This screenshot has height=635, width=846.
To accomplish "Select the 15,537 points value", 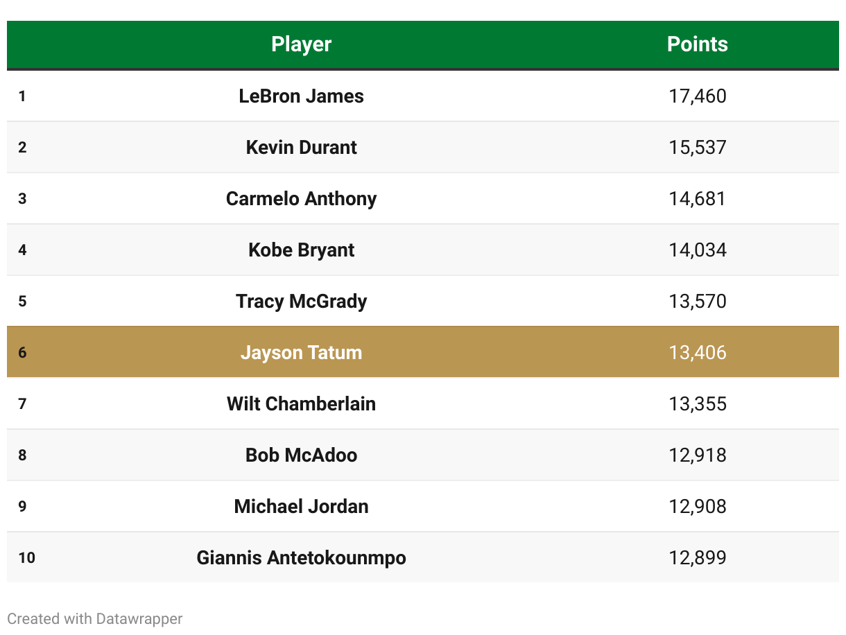I will click(x=698, y=147).
